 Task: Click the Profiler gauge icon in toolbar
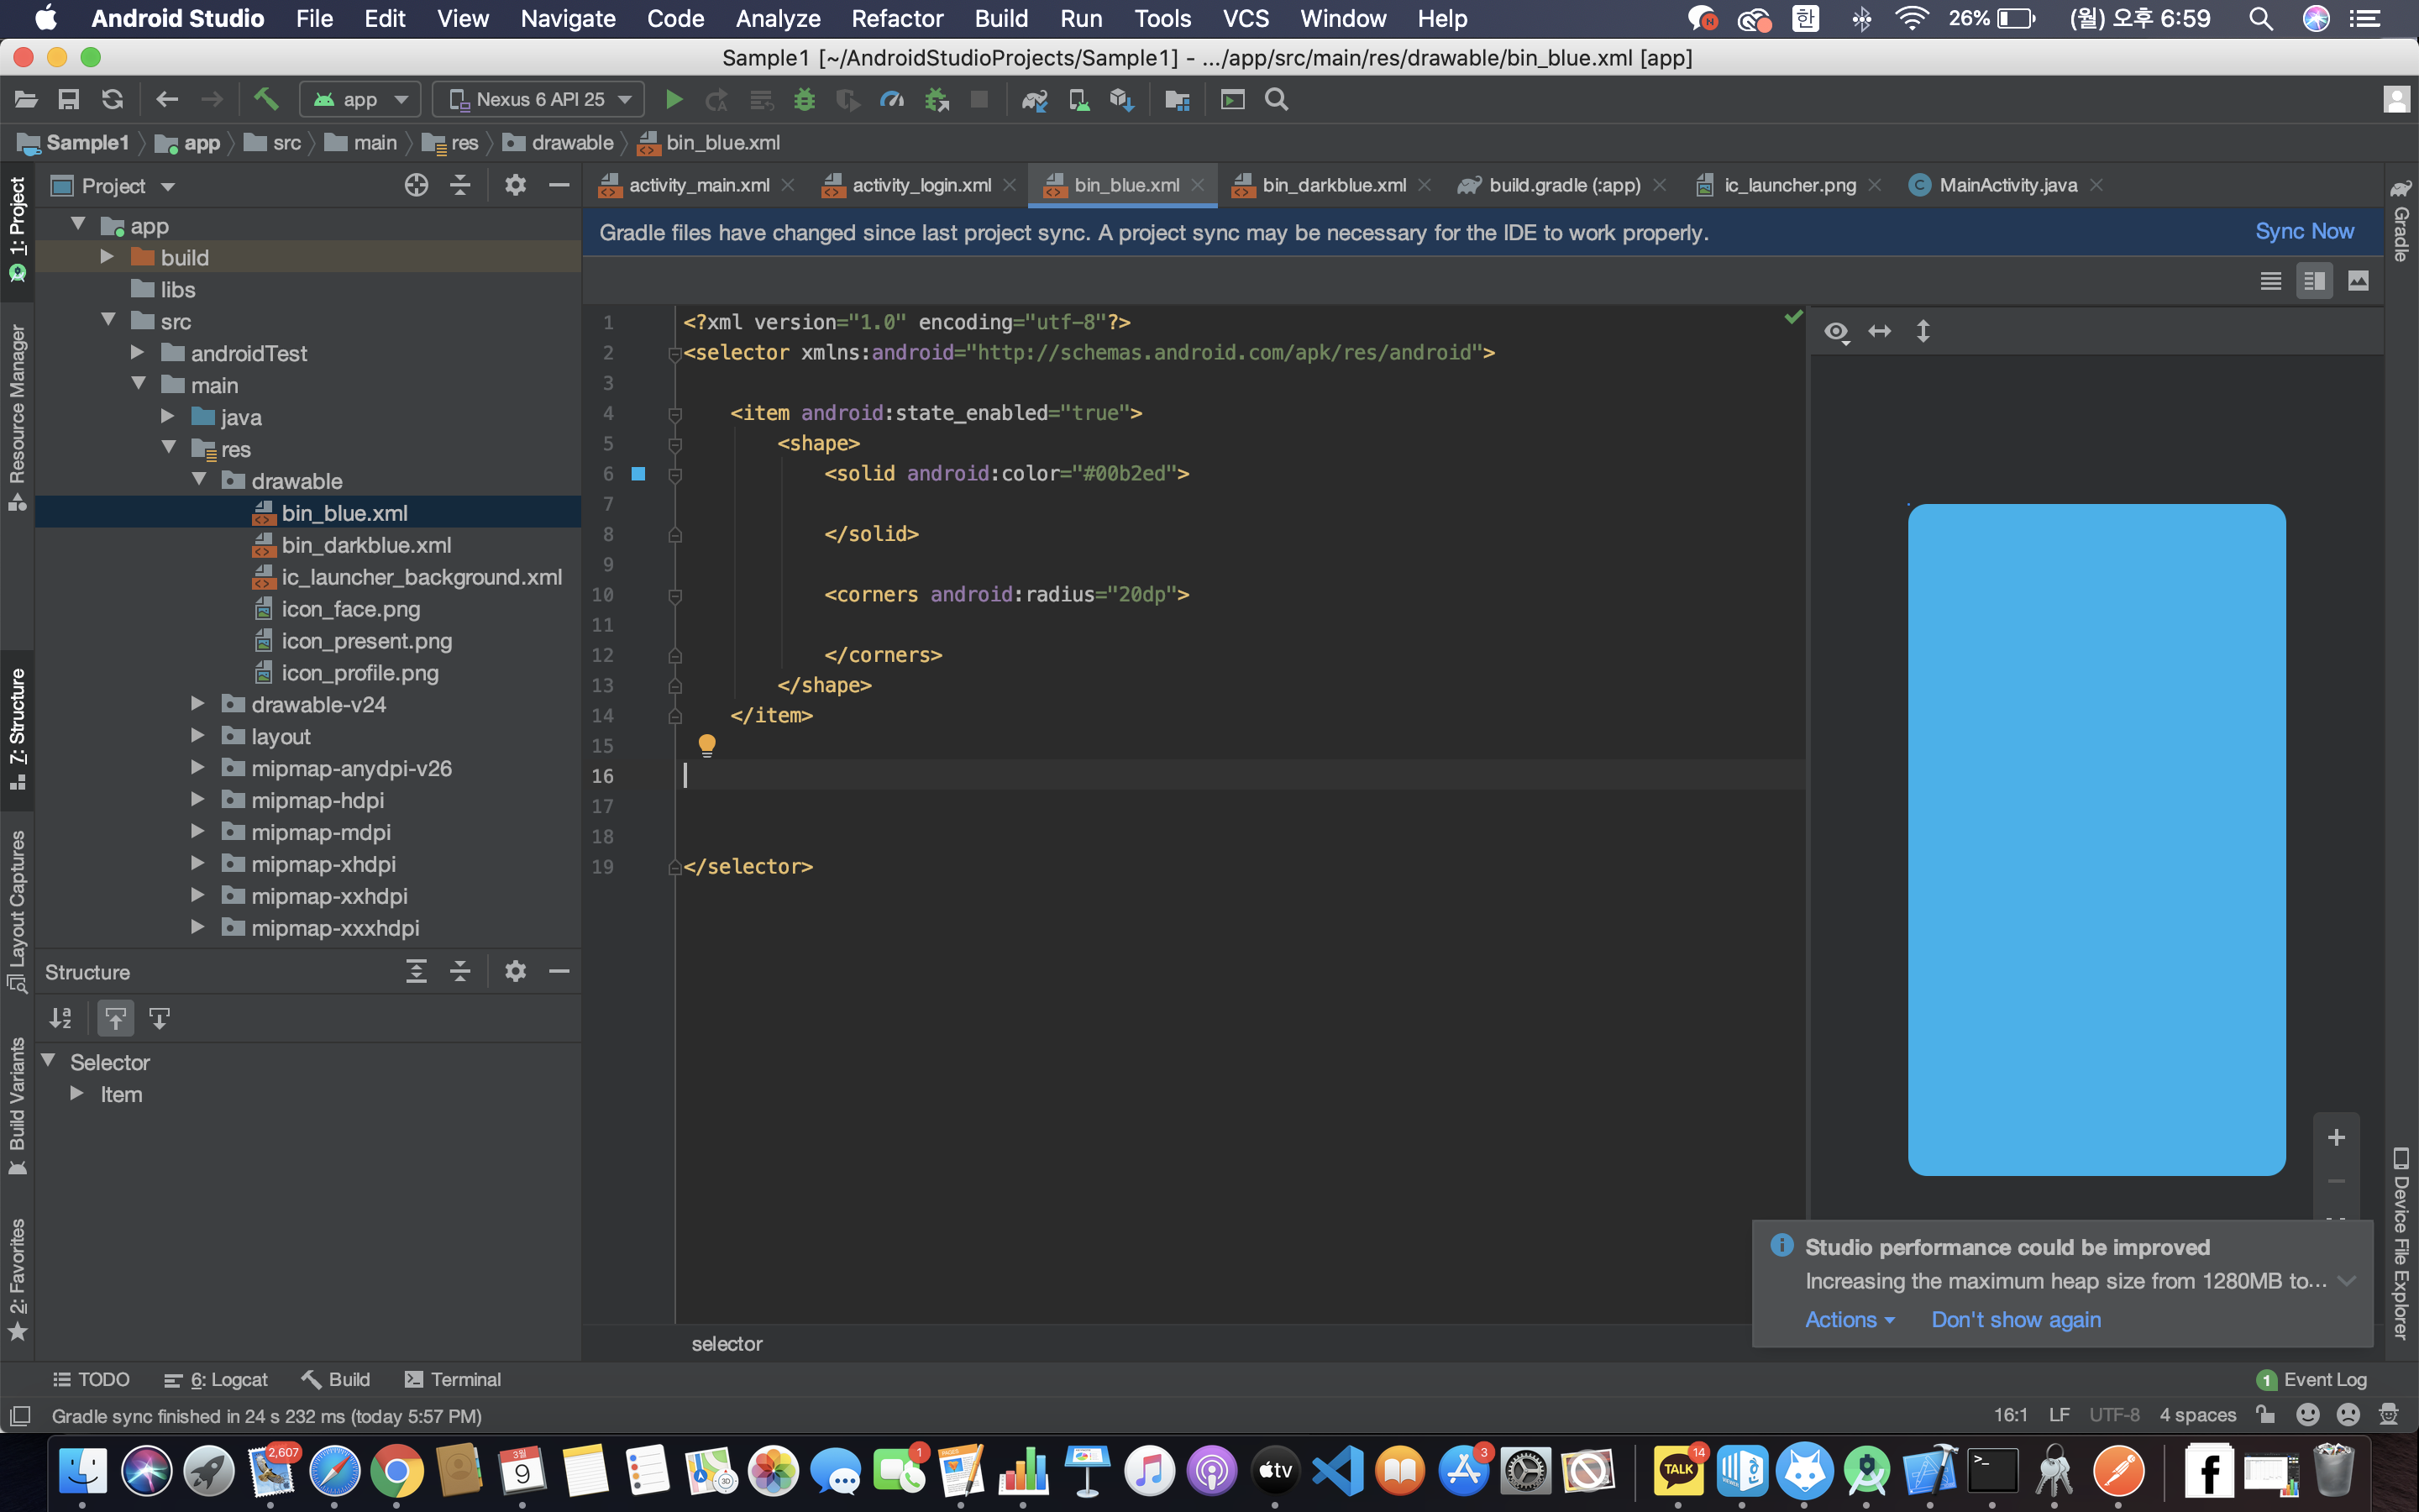click(x=890, y=99)
